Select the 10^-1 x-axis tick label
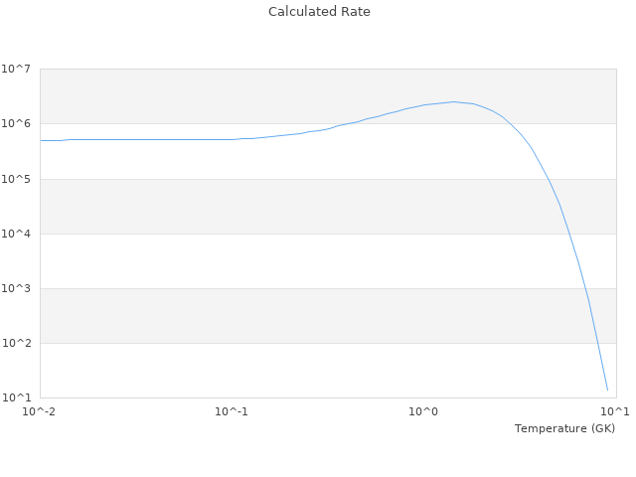This screenshot has width=636, height=477. click(232, 411)
